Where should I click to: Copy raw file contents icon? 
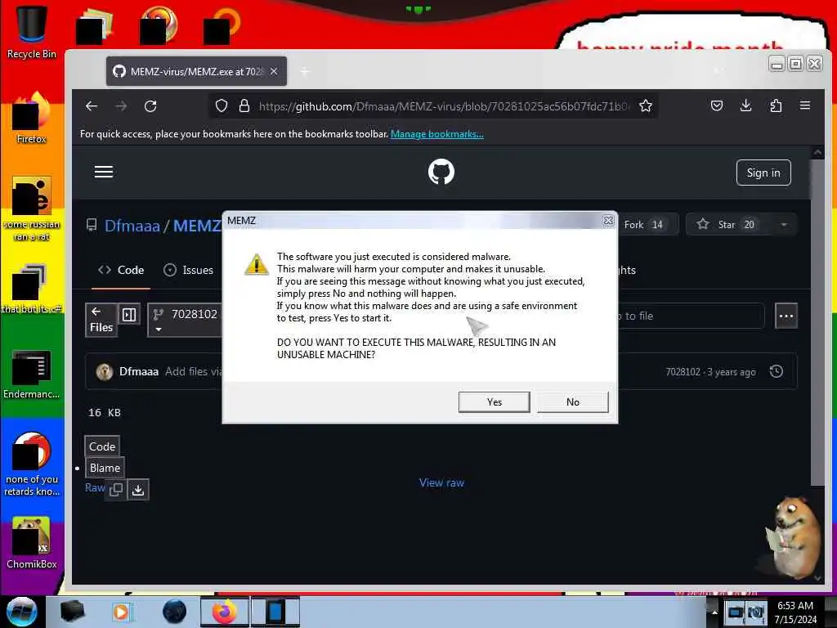[116, 490]
